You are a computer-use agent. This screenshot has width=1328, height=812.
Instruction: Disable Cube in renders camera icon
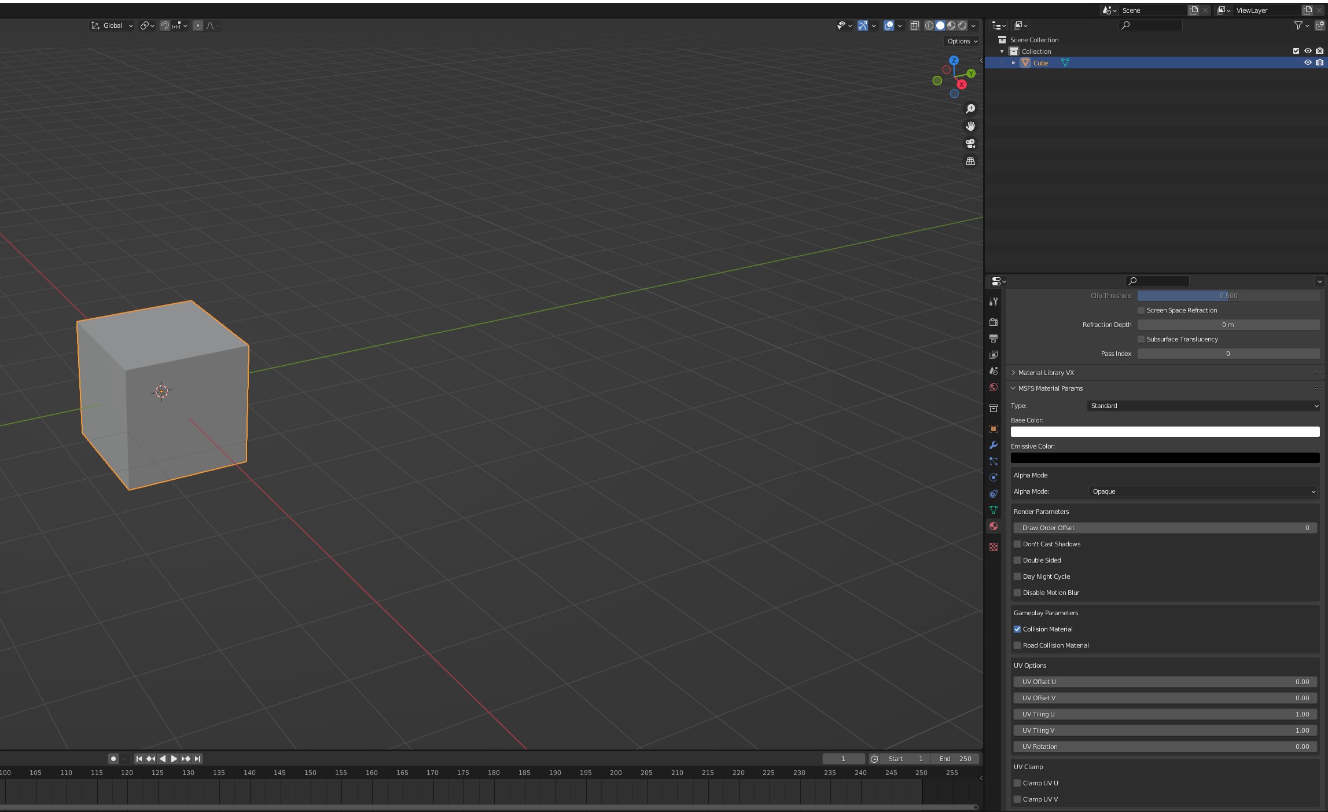(1319, 63)
